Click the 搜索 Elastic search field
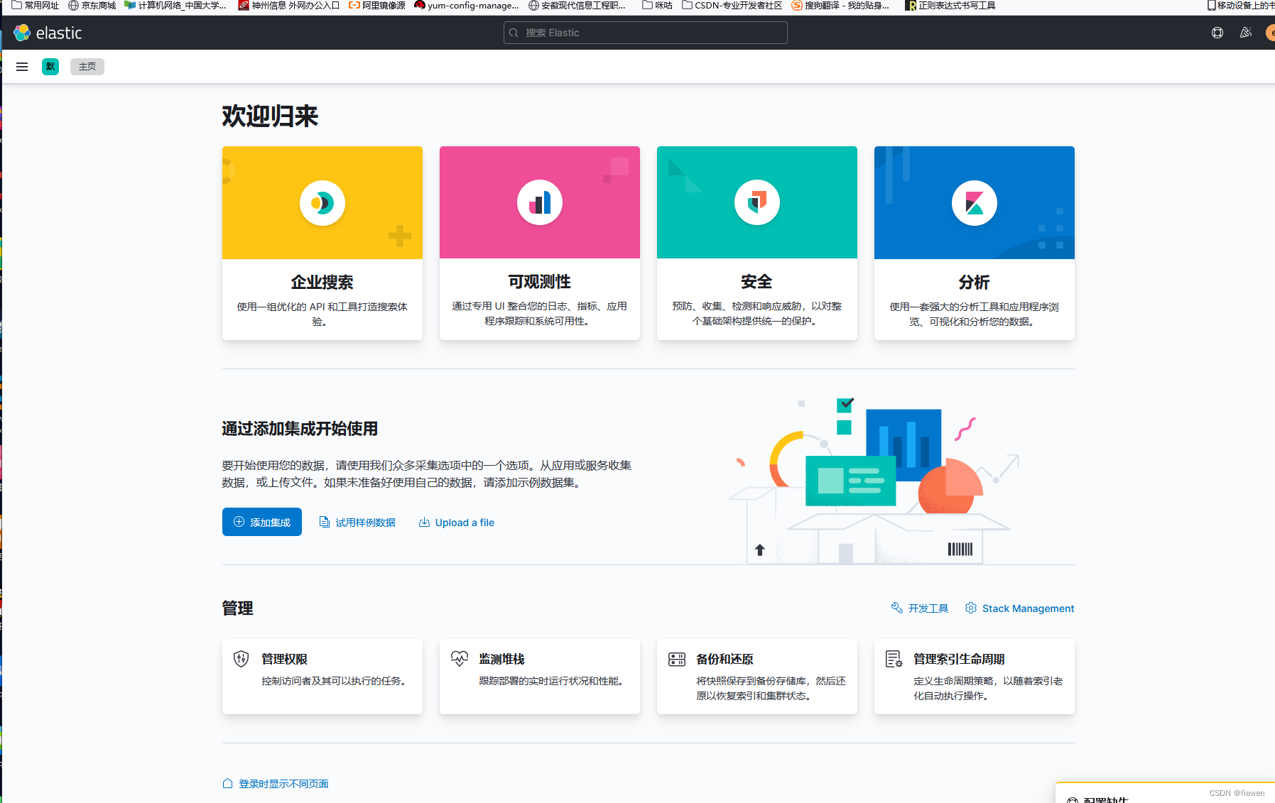The height and width of the screenshot is (803, 1275). point(644,33)
